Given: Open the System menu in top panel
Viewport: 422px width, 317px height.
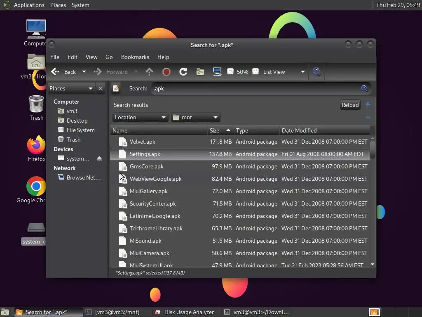Looking at the screenshot, I should (x=80, y=5).
